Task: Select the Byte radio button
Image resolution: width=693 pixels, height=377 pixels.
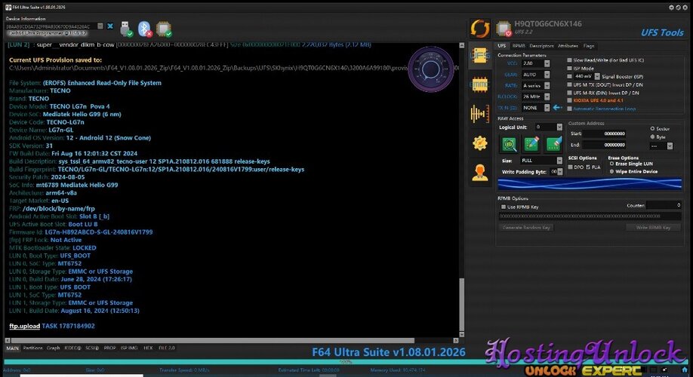Action: point(652,136)
